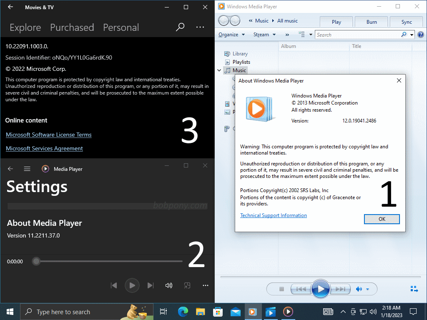Open the Play tab
Screen dimensions: 427x320
pyautogui.click(x=337, y=22)
